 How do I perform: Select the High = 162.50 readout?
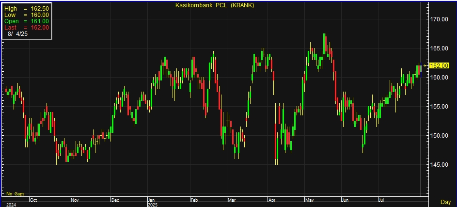pyautogui.click(x=27, y=9)
